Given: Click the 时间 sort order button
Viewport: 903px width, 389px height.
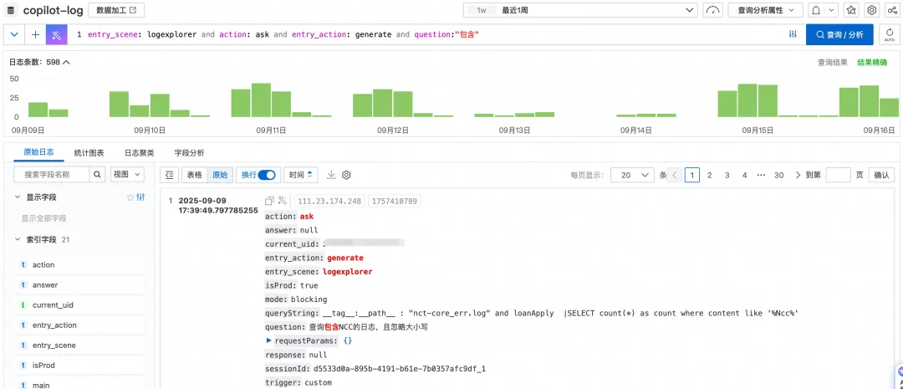Looking at the screenshot, I should click(x=301, y=175).
